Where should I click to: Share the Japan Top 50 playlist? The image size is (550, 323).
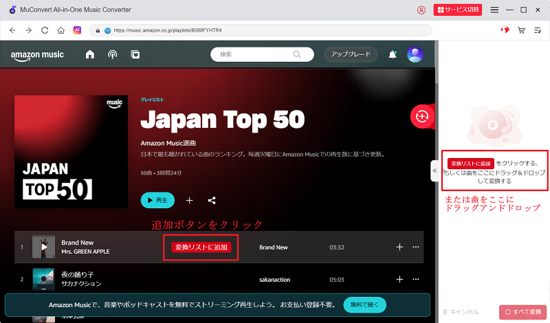212,200
